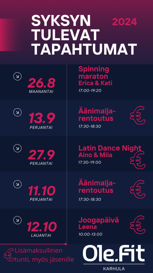Viewport: 153px width, 273px height.
Task: Click the euro icon beside Joogapäivä
Action: click(x=138, y=225)
